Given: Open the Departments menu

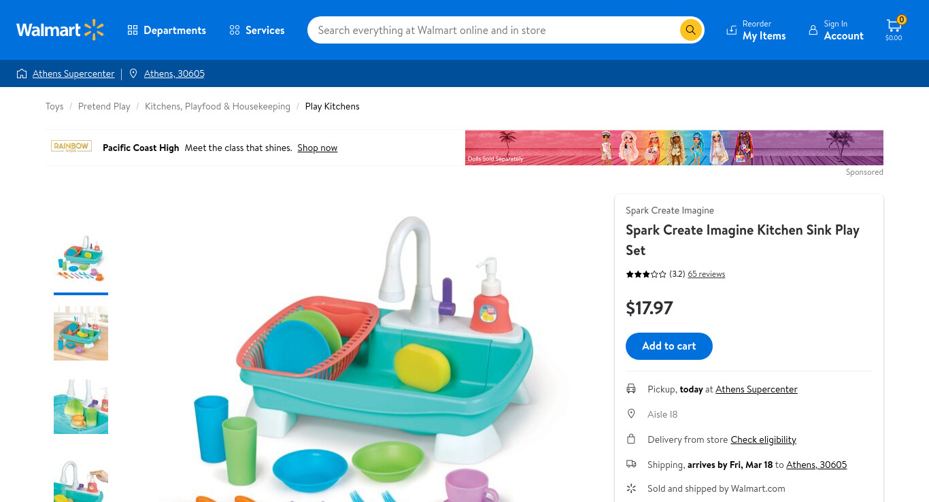Looking at the screenshot, I should 167,30.
